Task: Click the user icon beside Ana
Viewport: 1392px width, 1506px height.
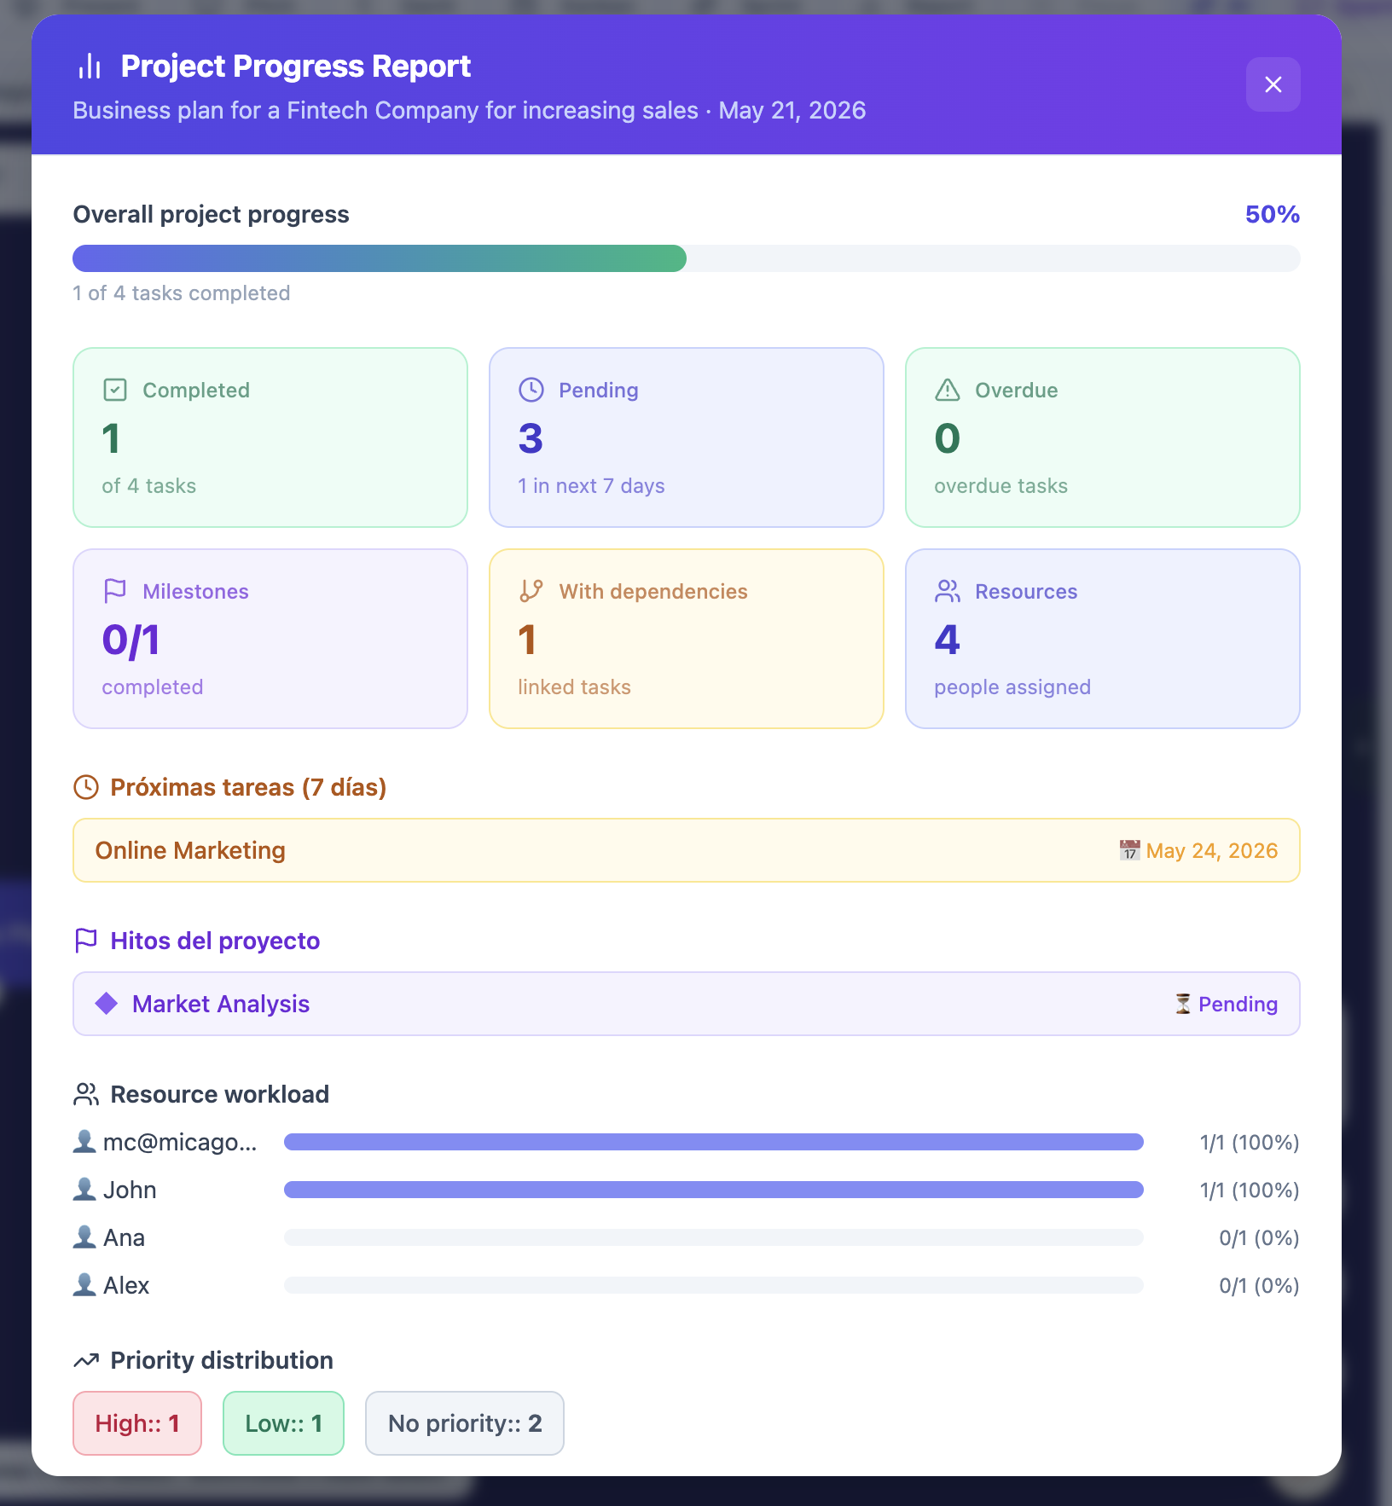Action: click(84, 1237)
